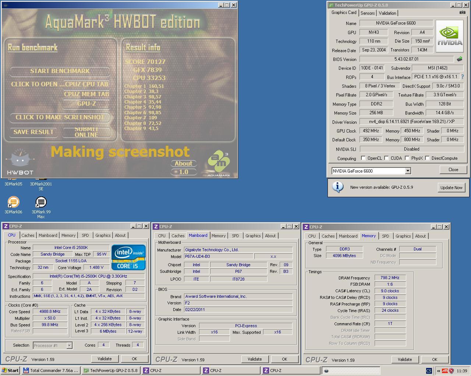This screenshot has width=471, height=376.
Task: Click the SCORE 70127 result text
Action: click(x=145, y=62)
